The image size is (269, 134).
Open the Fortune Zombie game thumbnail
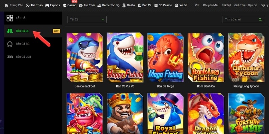246,114
